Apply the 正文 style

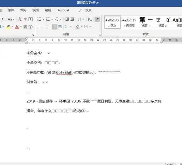click(112, 22)
